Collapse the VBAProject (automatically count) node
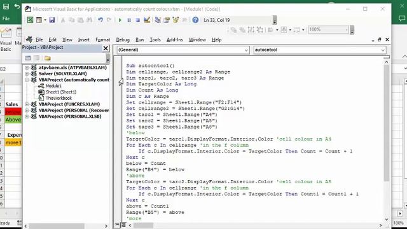This screenshot has width=407, height=229. point(27,80)
